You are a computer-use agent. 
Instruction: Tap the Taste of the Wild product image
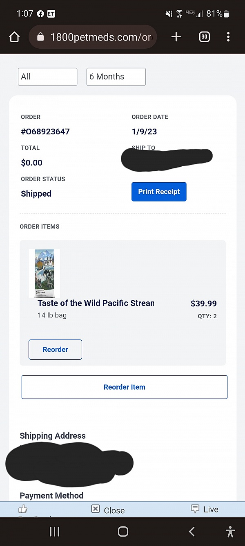coord(44,273)
